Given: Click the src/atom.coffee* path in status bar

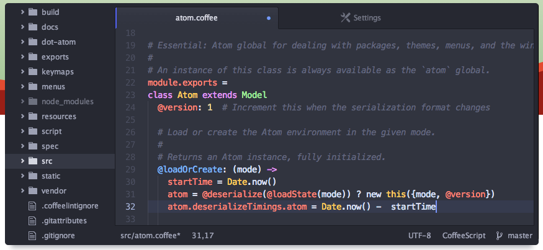Looking at the screenshot, I should (150, 236).
